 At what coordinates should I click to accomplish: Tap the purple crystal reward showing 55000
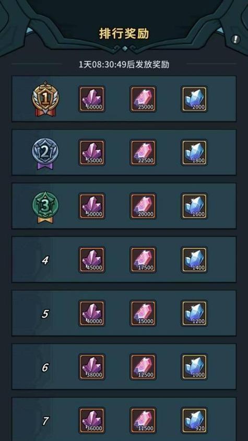(x=92, y=153)
